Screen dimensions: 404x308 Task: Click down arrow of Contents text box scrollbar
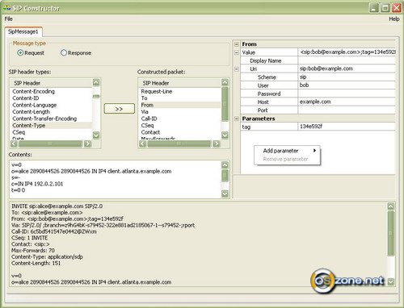225,194
